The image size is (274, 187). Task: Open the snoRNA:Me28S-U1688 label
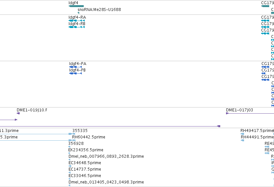click(x=99, y=9)
